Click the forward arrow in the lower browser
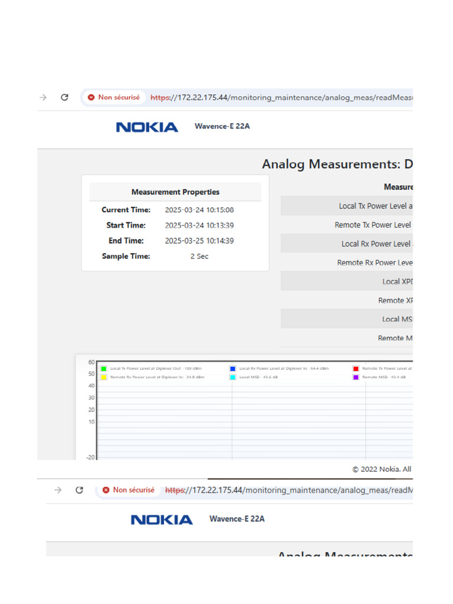The height and width of the screenshot is (604, 453). click(58, 490)
